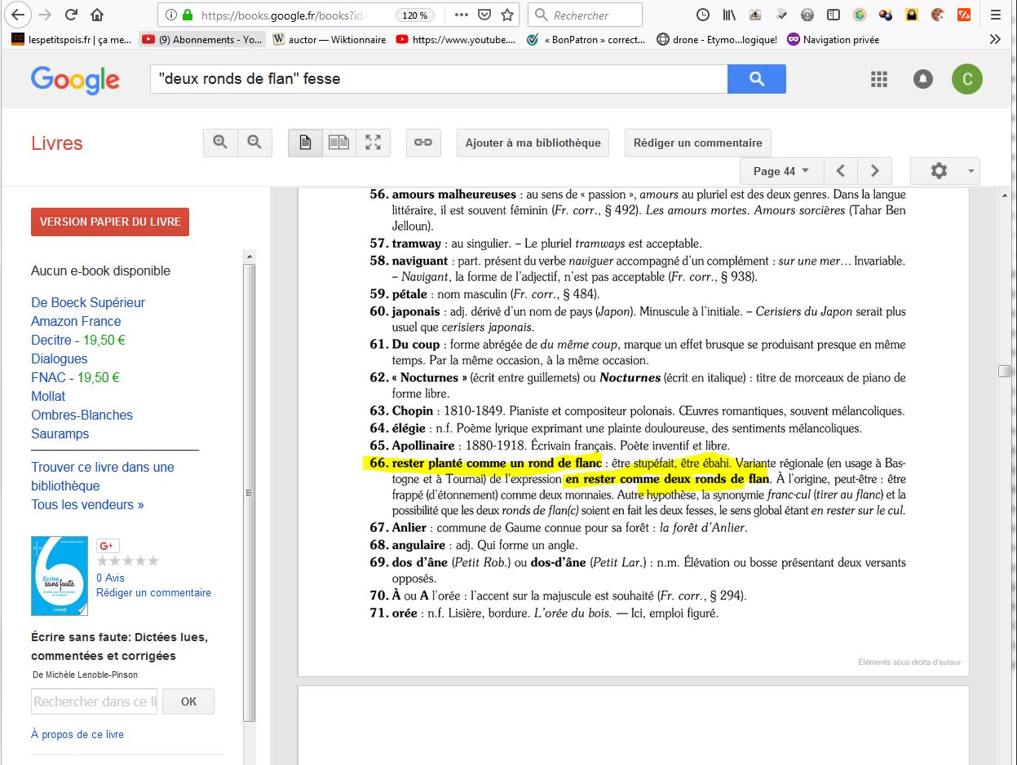
Task: Open the Amazon France seller link
Action: 76,321
